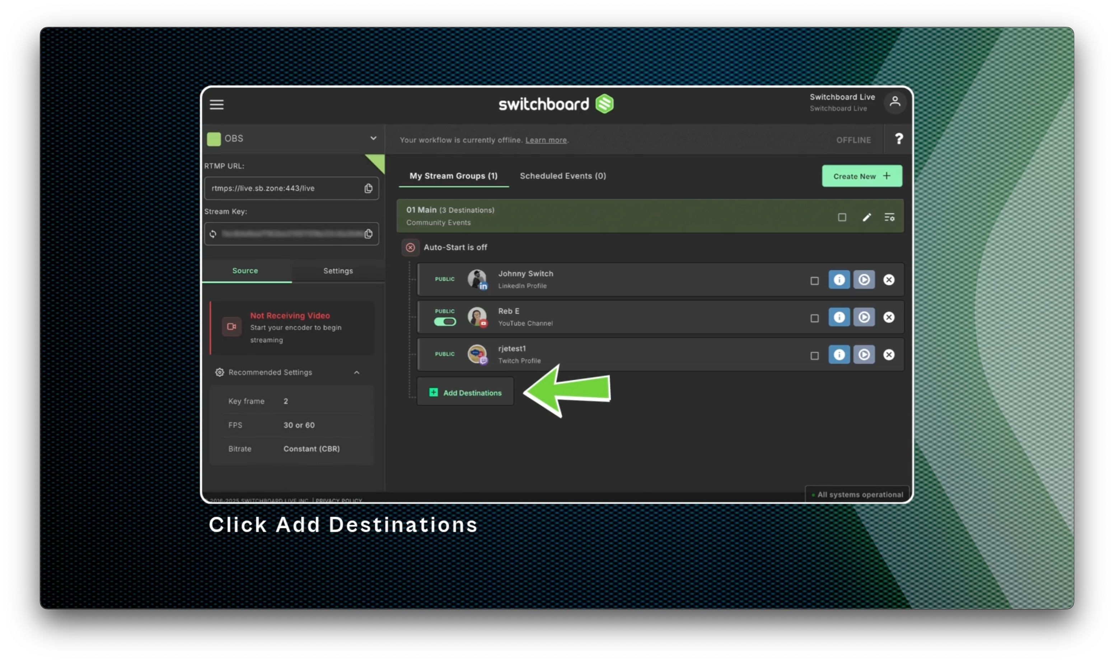Regenerate the stream key with refresh icon
Screen dimensions: 1114x662
(x=213, y=234)
